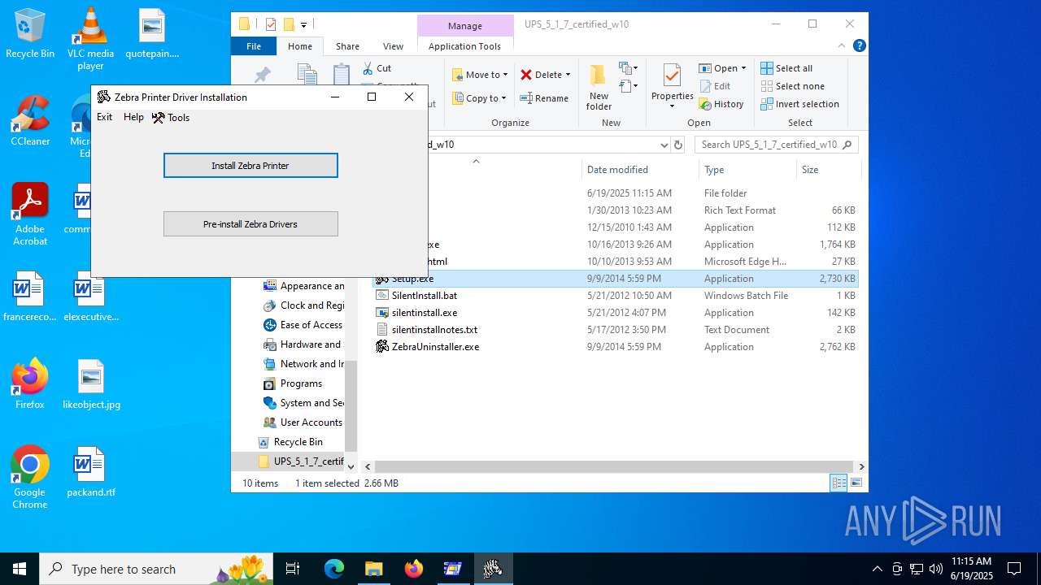Click the Zebra installer taskbar icon

pos(493,569)
